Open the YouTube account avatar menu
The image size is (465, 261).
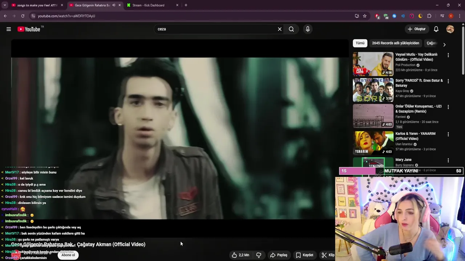pyautogui.click(x=450, y=29)
